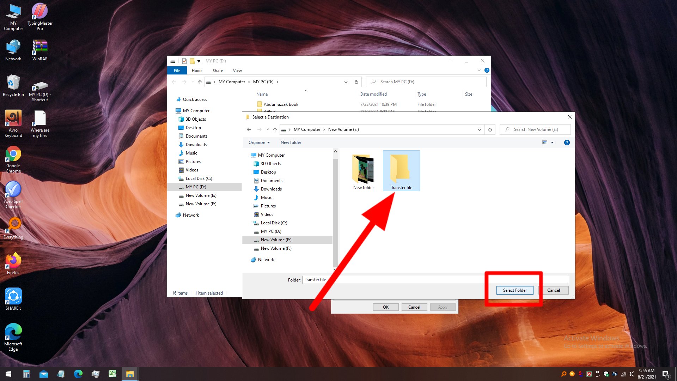Expand the address bar history in Select a Destination
This screenshot has width=677, height=381.
(x=479, y=129)
